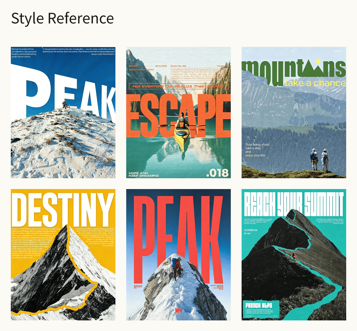
Task: Click the 'Stop being afraid' text block
Action: click(x=258, y=150)
